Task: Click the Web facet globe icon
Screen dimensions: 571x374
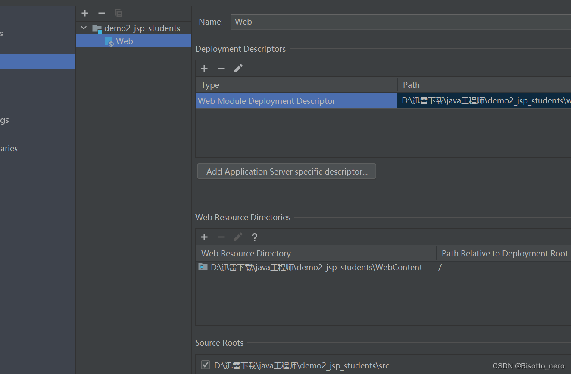Action: click(x=109, y=42)
